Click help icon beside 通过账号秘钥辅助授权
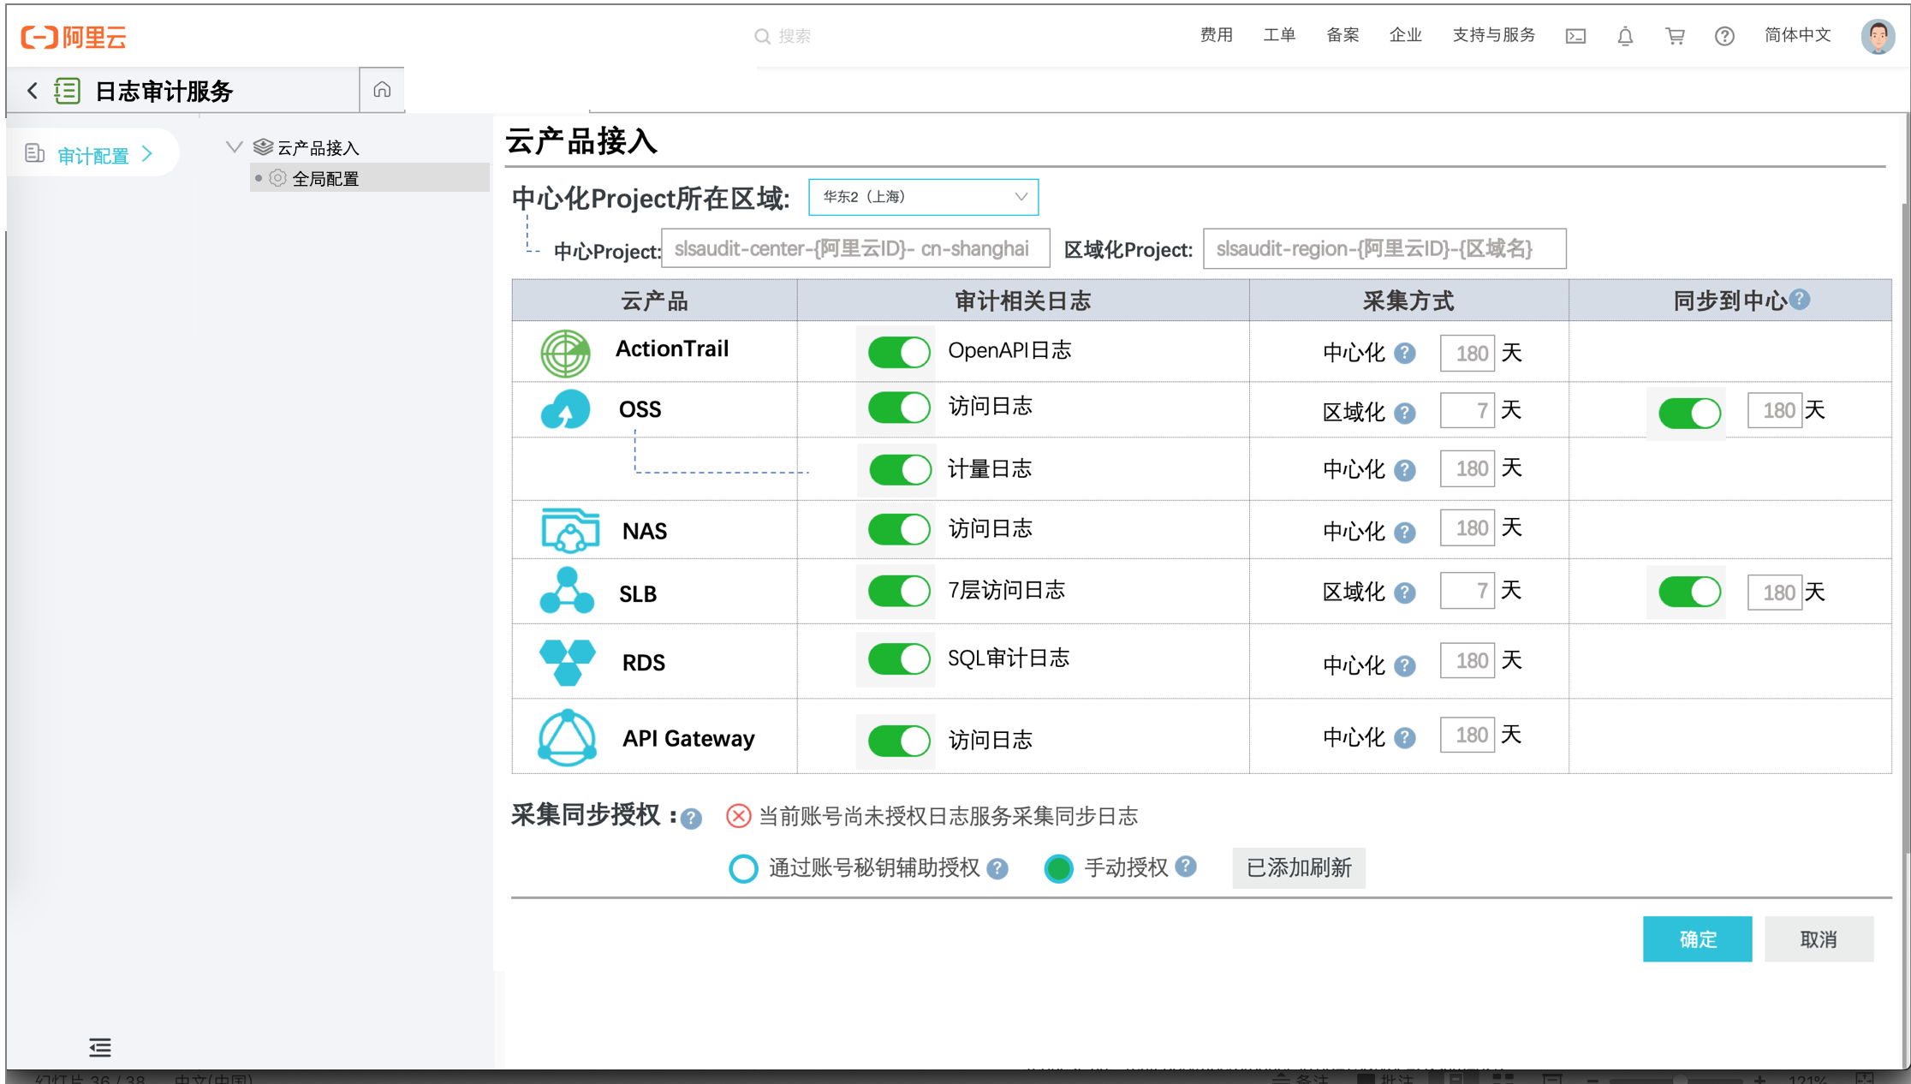 [x=997, y=869]
